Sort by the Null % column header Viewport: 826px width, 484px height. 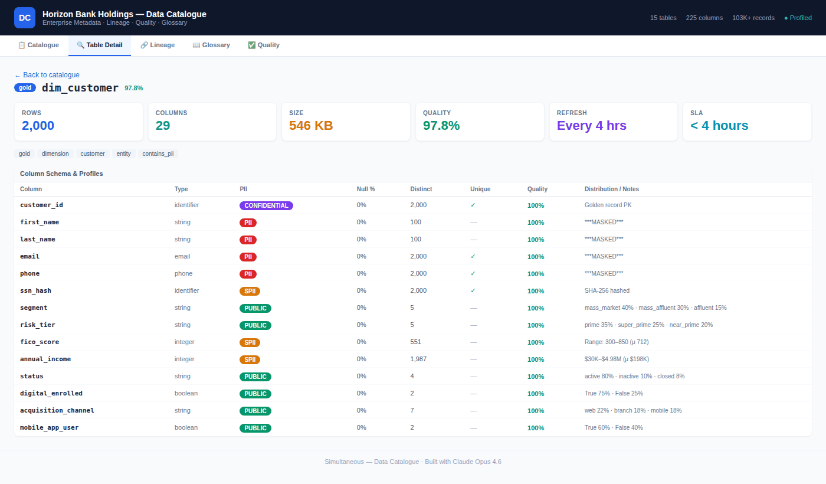[x=366, y=189]
